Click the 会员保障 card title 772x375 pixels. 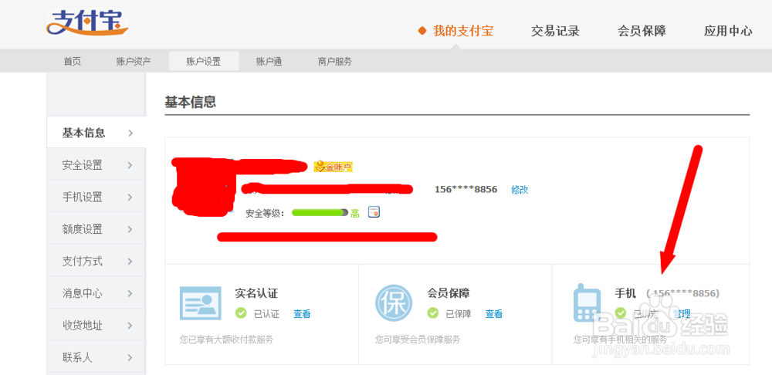pyautogui.click(x=449, y=294)
